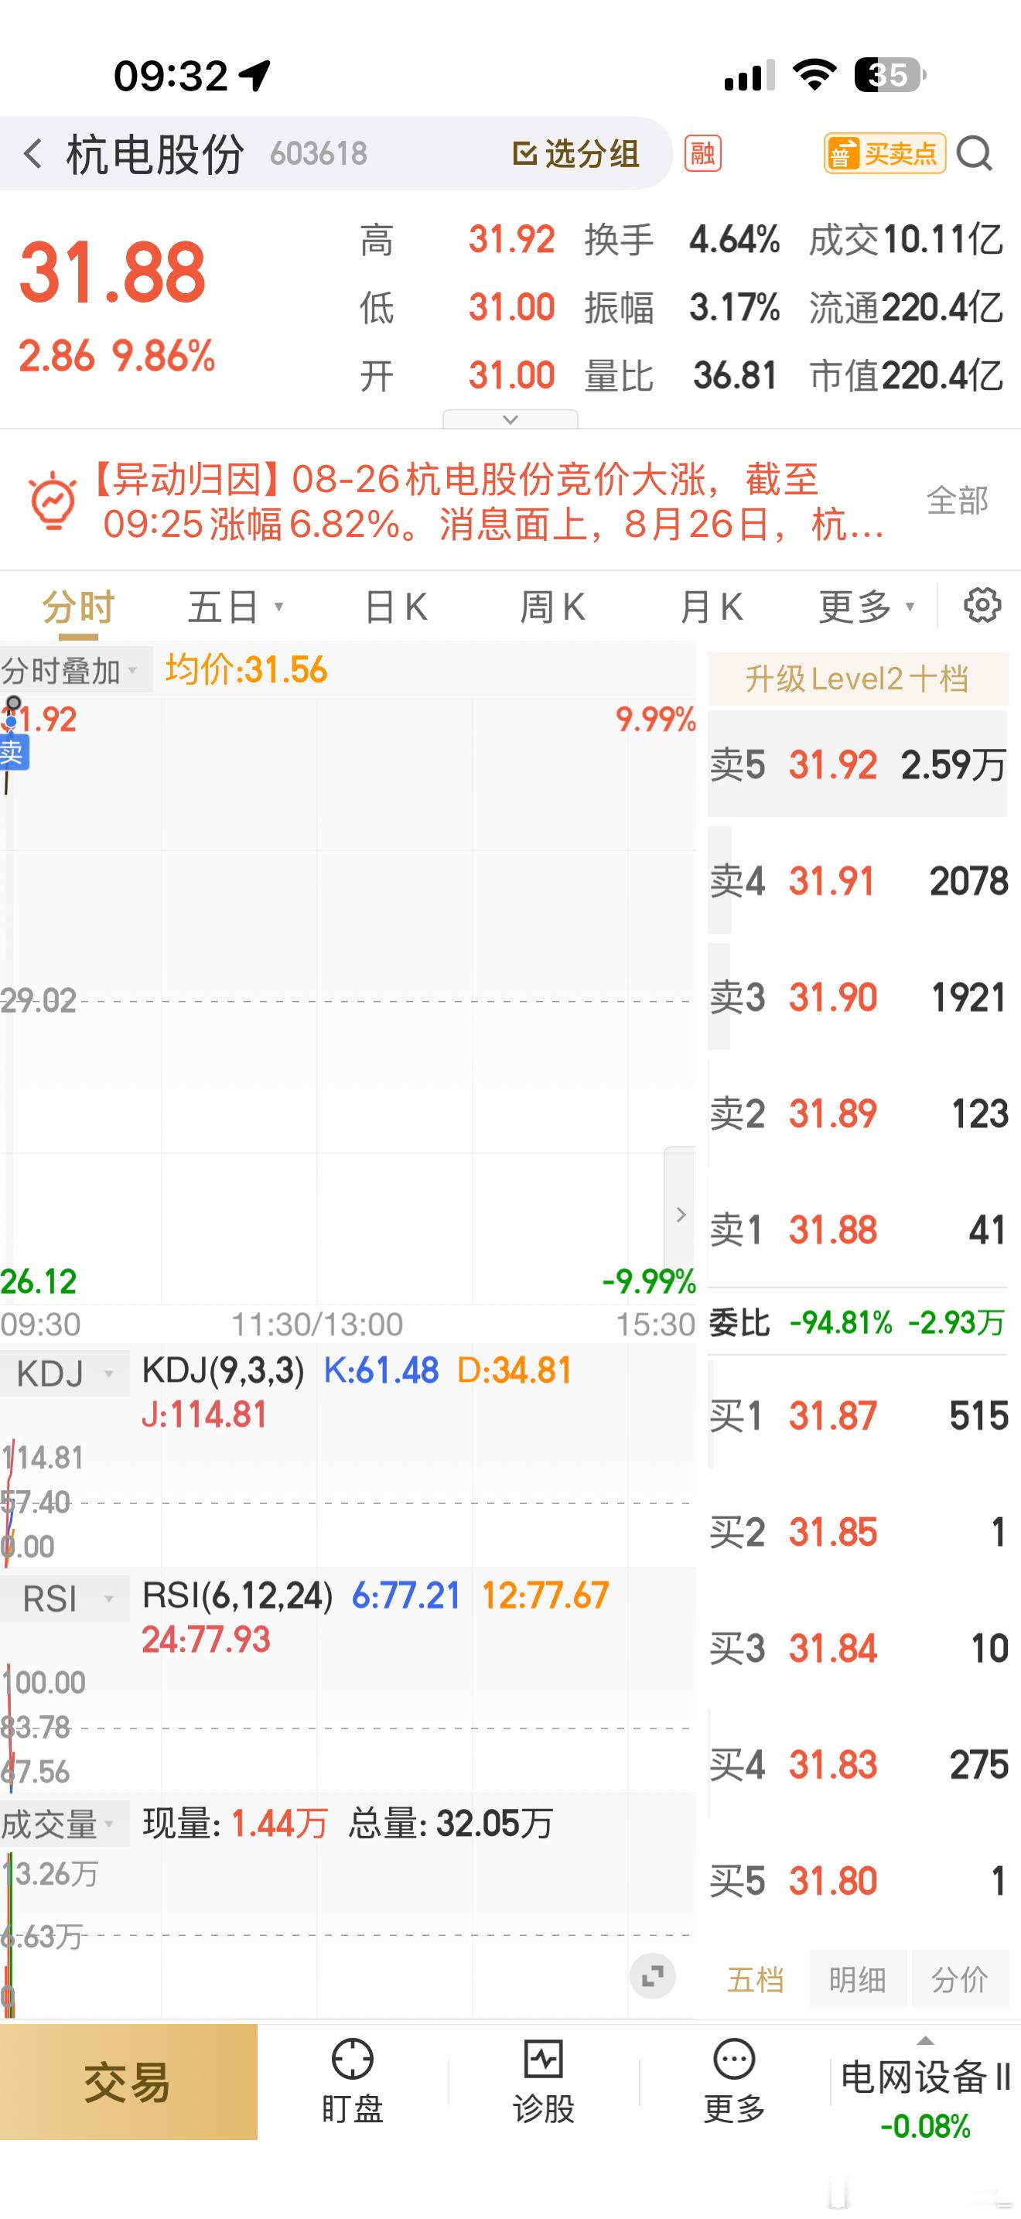The image size is (1021, 2219).
Task: Tap the 卖3 31.90 order row
Action: 858,997
